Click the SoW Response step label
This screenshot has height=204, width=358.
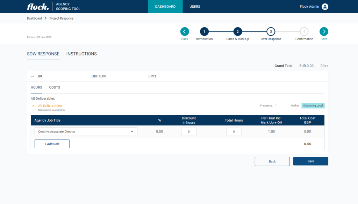pos(271,39)
